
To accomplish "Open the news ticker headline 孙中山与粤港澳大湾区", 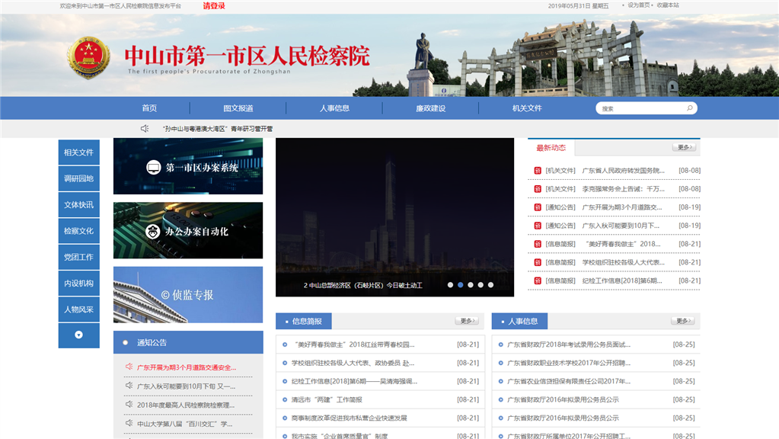I will tap(218, 129).
